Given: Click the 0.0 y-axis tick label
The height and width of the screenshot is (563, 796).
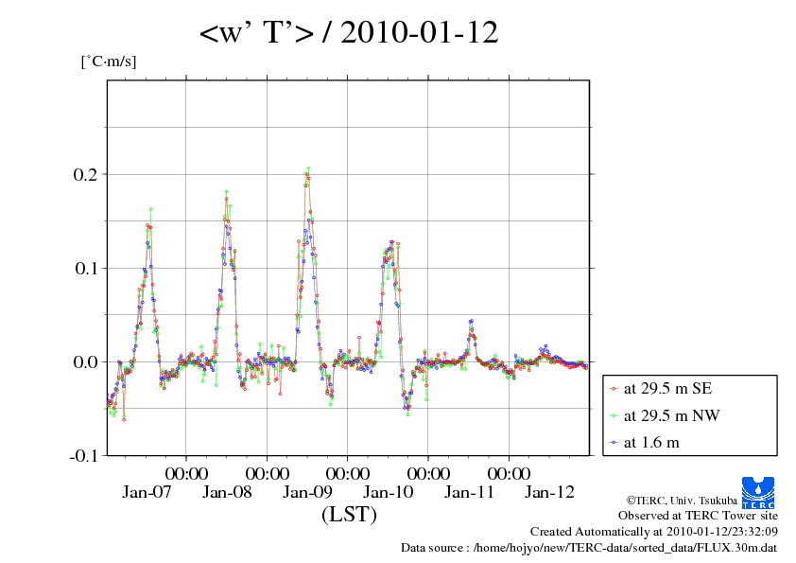Looking at the screenshot, I should 85,361.
